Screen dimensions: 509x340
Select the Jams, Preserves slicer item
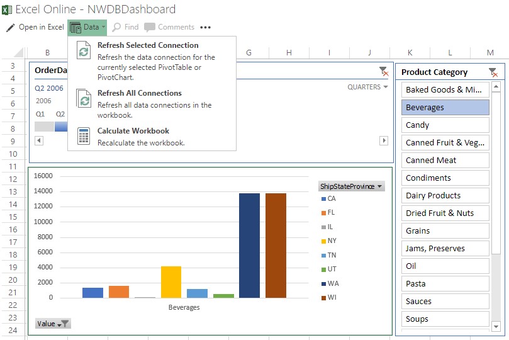tap(445, 249)
